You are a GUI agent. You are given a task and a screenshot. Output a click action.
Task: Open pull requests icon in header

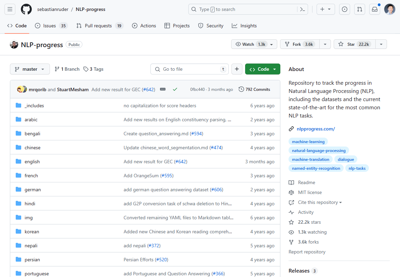360,10
